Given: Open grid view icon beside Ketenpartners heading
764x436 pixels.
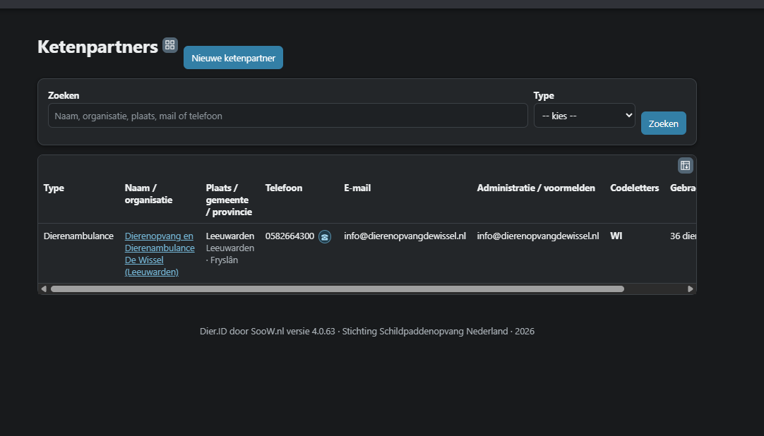Looking at the screenshot, I should [170, 44].
